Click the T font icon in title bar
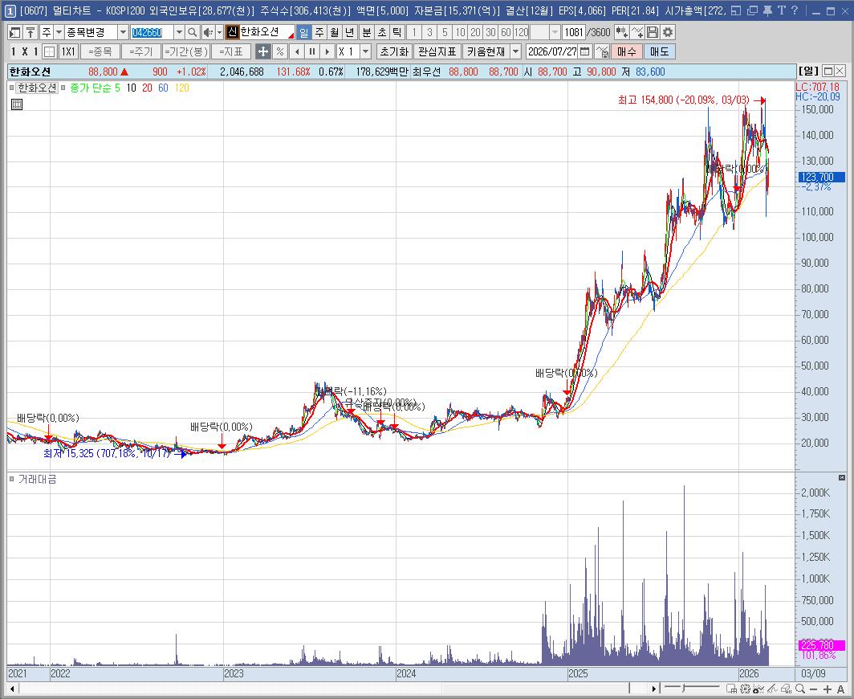 (782, 10)
